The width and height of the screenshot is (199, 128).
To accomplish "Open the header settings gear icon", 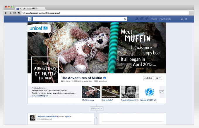I will (x=186, y=19).
